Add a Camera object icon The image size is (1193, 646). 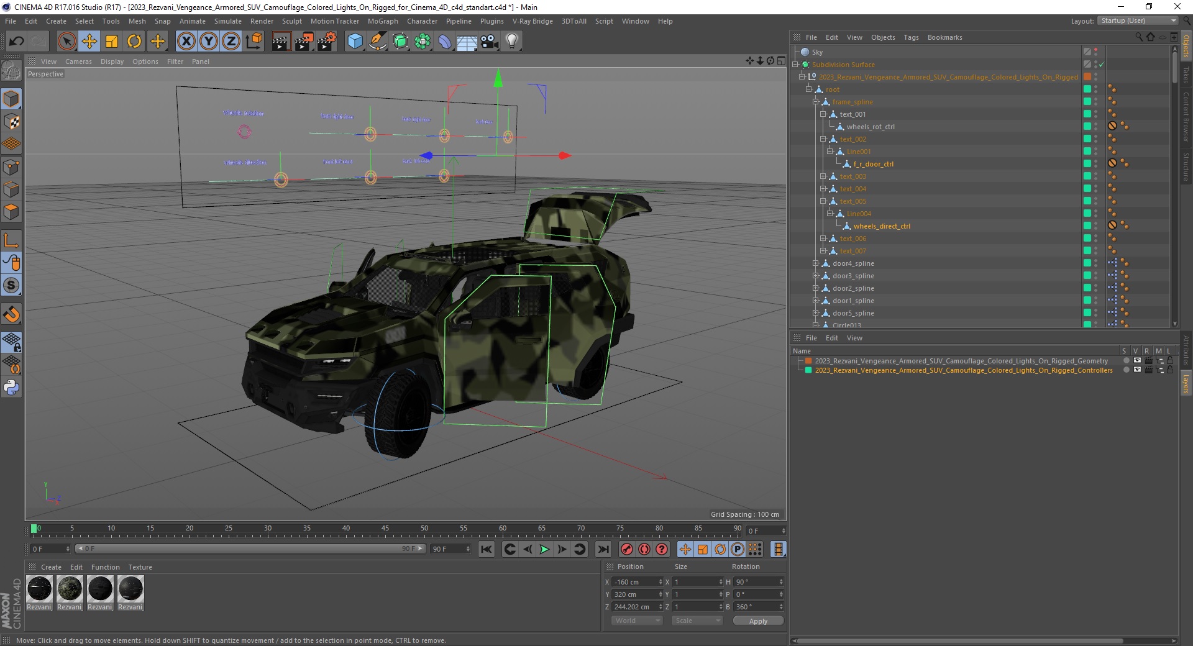(x=490, y=42)
